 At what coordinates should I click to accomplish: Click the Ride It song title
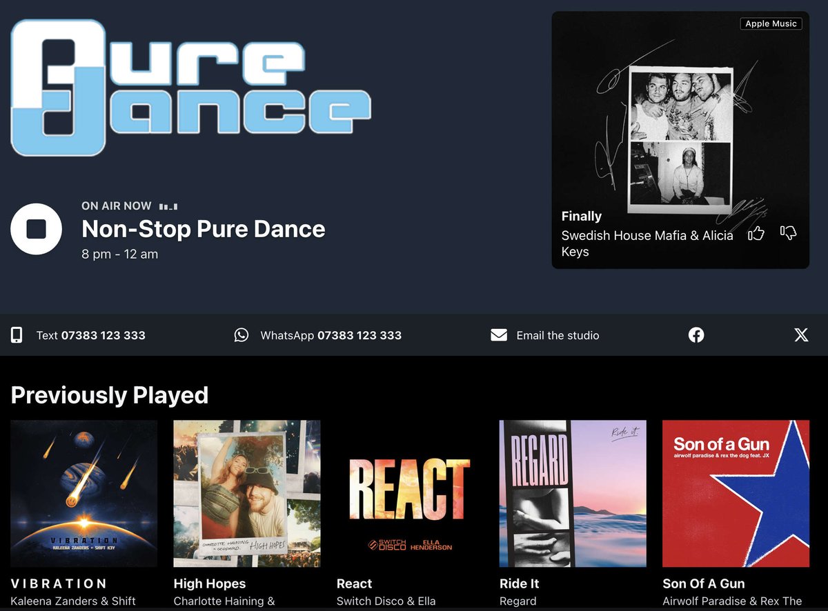(x=520, y=583)
